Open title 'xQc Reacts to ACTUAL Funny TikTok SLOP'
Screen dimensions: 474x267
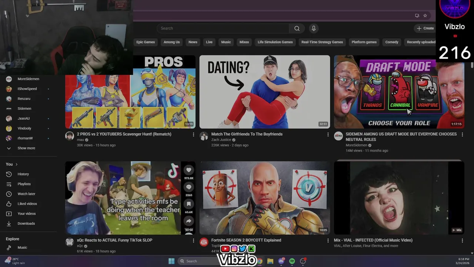tap(114, 240)
